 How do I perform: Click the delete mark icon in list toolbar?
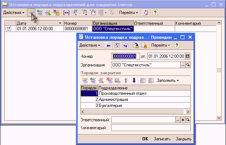[x=56, y=13]
